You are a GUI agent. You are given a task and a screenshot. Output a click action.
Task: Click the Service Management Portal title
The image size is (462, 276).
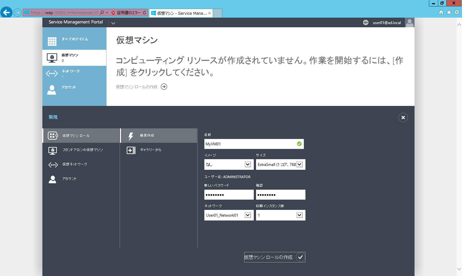(x=76, y=22)
